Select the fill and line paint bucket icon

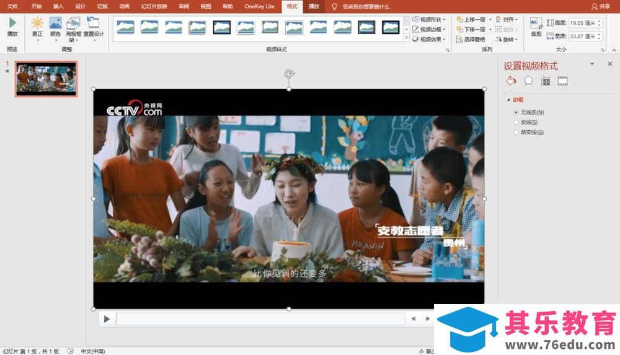coord(511,81)
